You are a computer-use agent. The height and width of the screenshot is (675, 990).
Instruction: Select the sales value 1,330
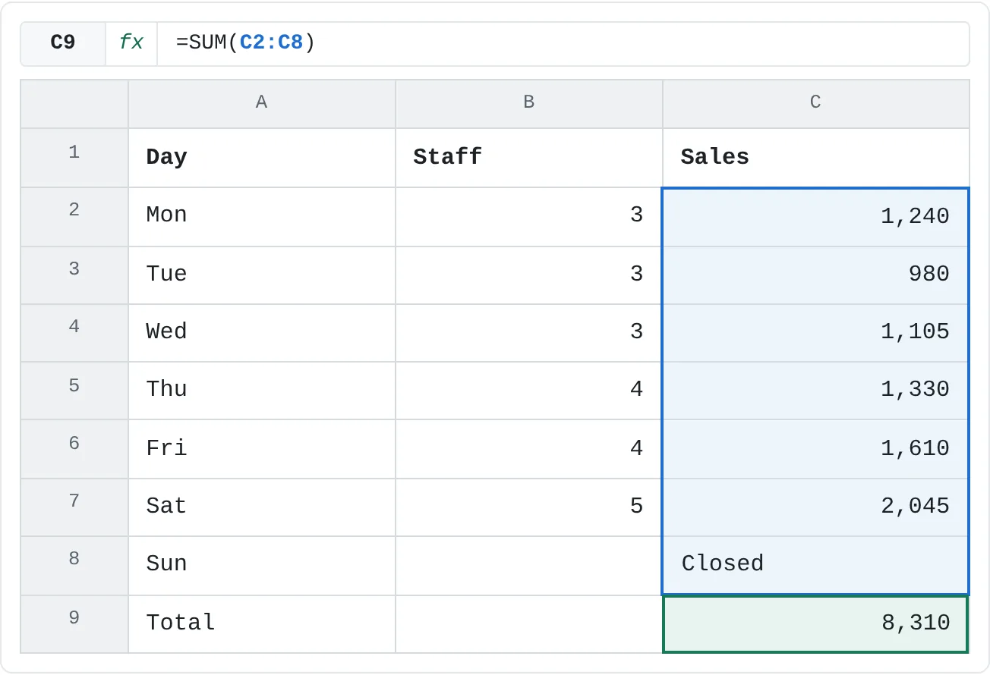click(816, 391)
